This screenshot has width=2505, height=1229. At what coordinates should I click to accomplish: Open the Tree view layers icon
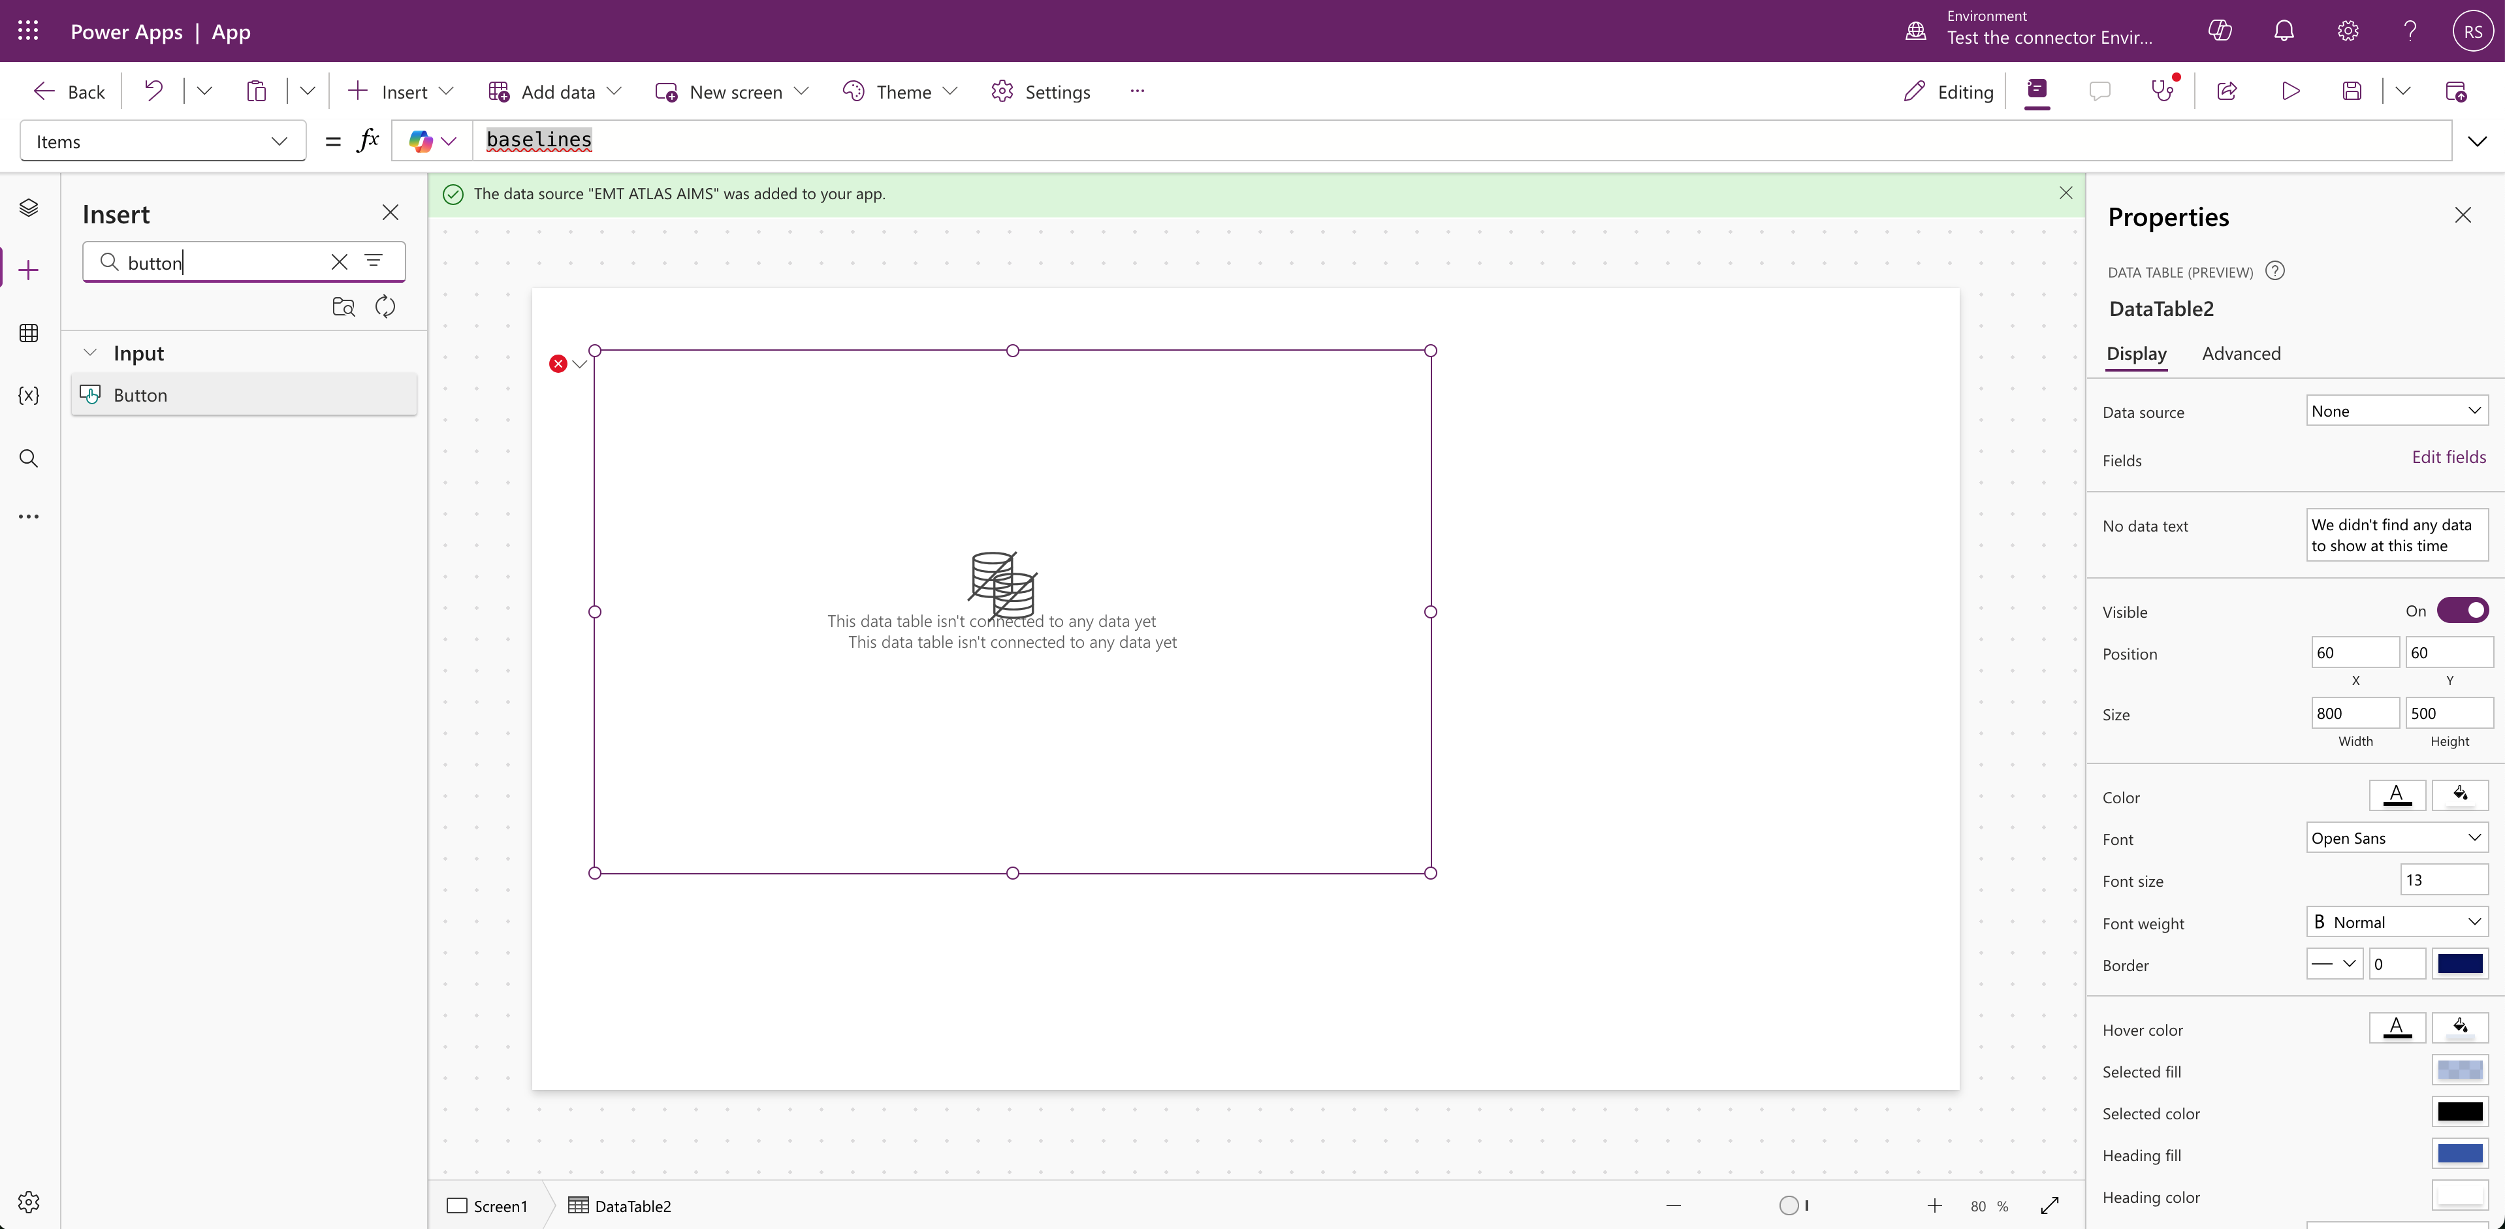pyautogui.click(x=28, y=208)
